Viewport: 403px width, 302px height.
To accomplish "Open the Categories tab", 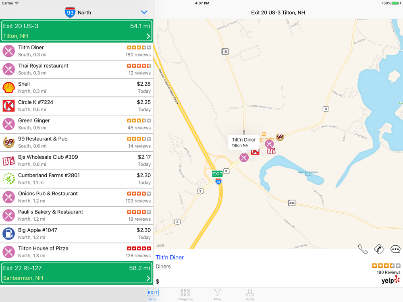I will 185,295.
